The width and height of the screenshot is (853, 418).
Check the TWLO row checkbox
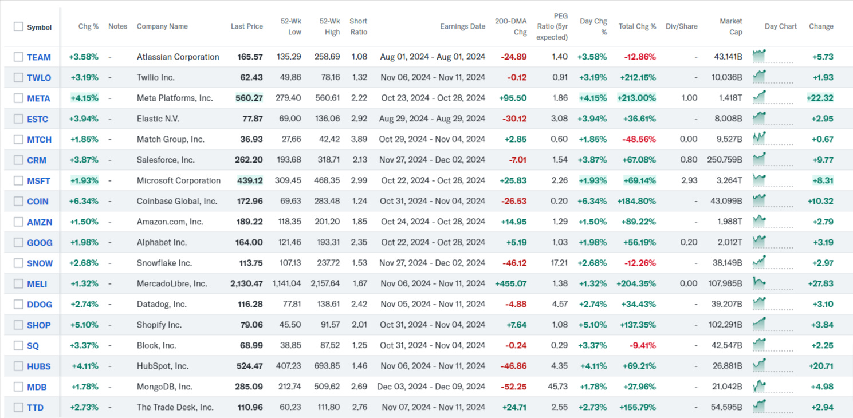click(x=18, y=77)
